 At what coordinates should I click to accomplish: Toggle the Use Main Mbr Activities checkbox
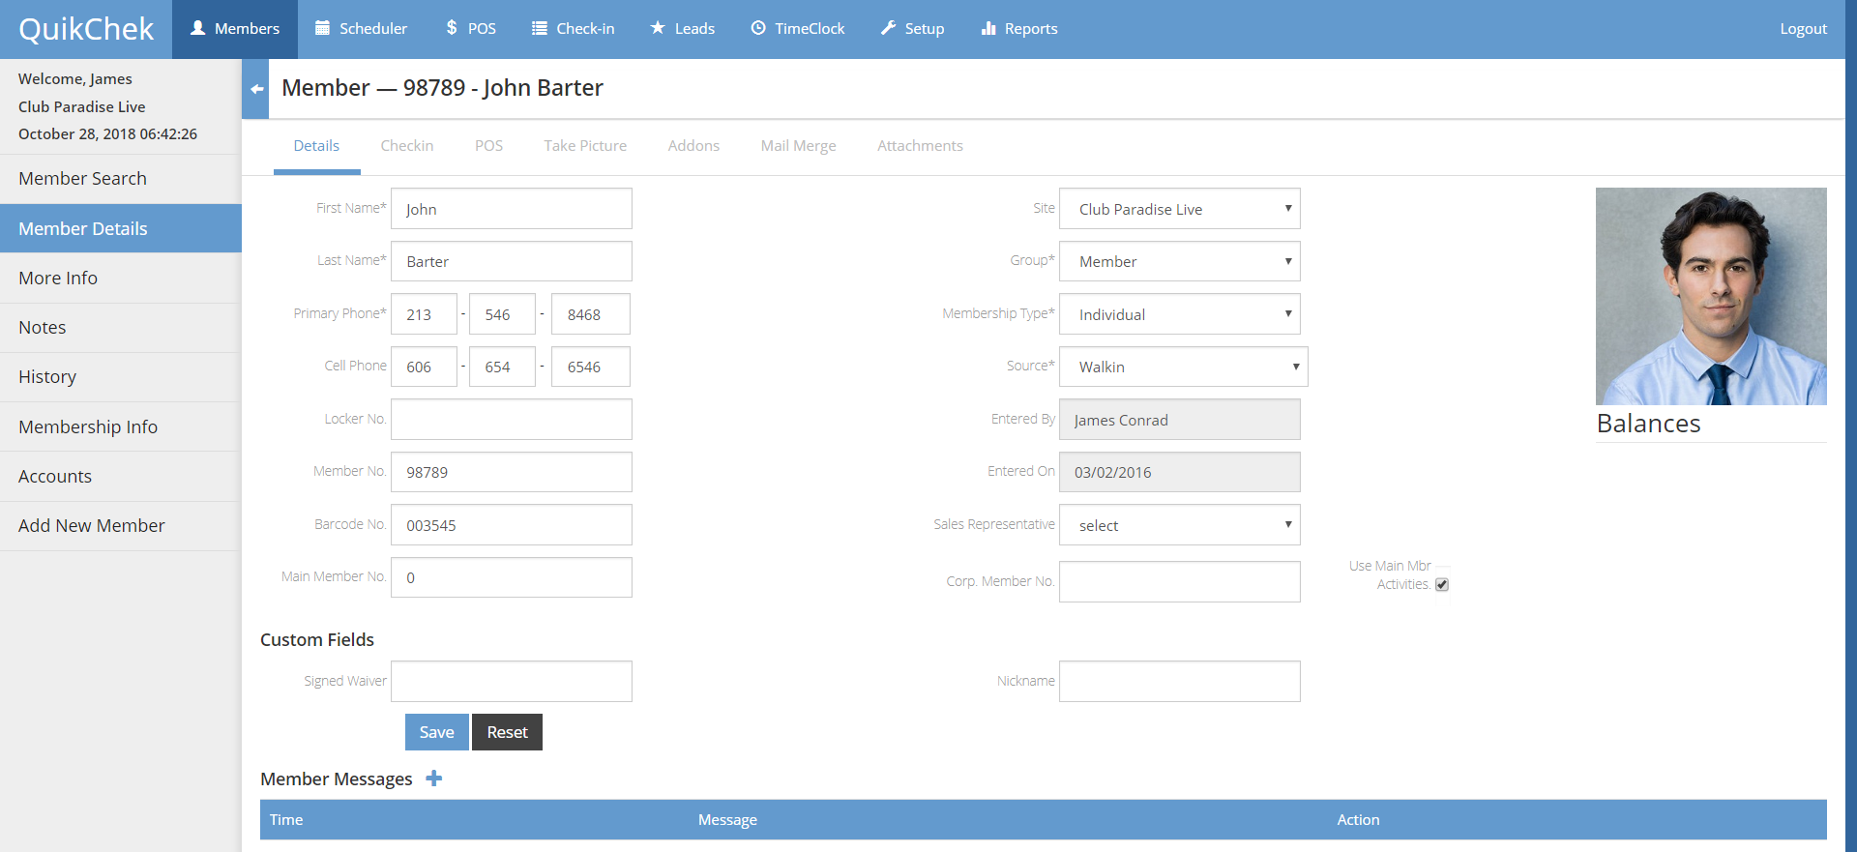point(1442,585)
